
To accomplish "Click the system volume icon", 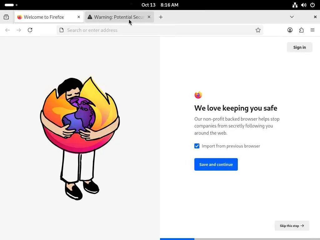I will (x=304, y=5).
